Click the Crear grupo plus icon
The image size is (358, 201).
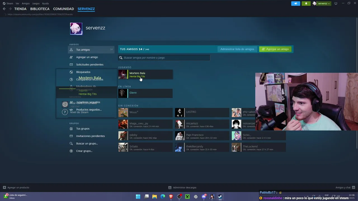tap(71, 151)
